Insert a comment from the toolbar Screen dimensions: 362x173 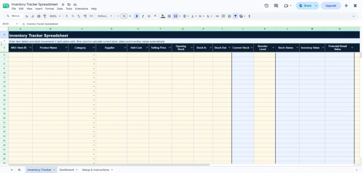pyautogui.click(x=223, y=16)
